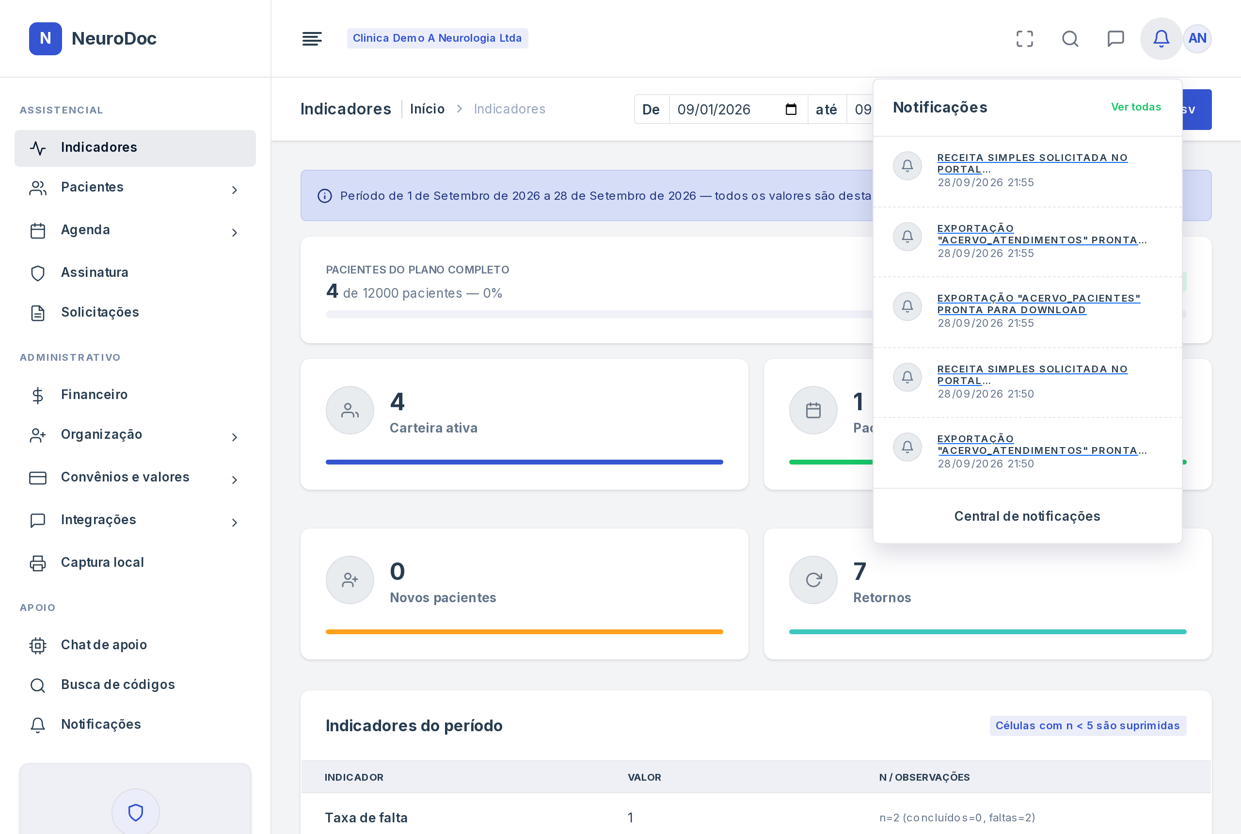
Task: Click the info icon in the period banner
Action: point(324,196)
